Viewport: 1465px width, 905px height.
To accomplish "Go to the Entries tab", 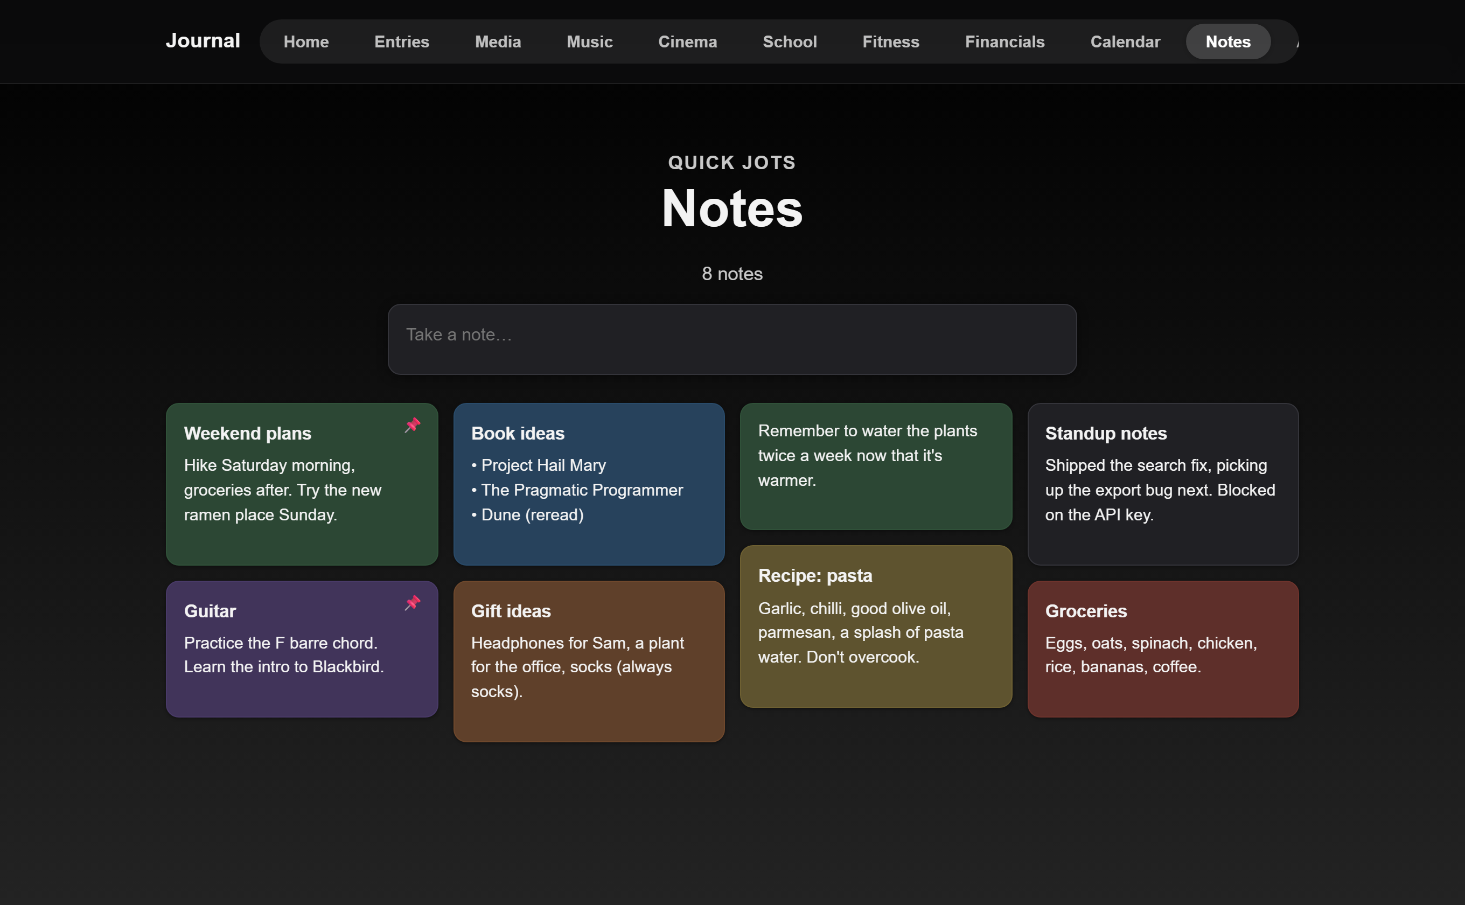I will pyautogui.click(x=402, y=41).
